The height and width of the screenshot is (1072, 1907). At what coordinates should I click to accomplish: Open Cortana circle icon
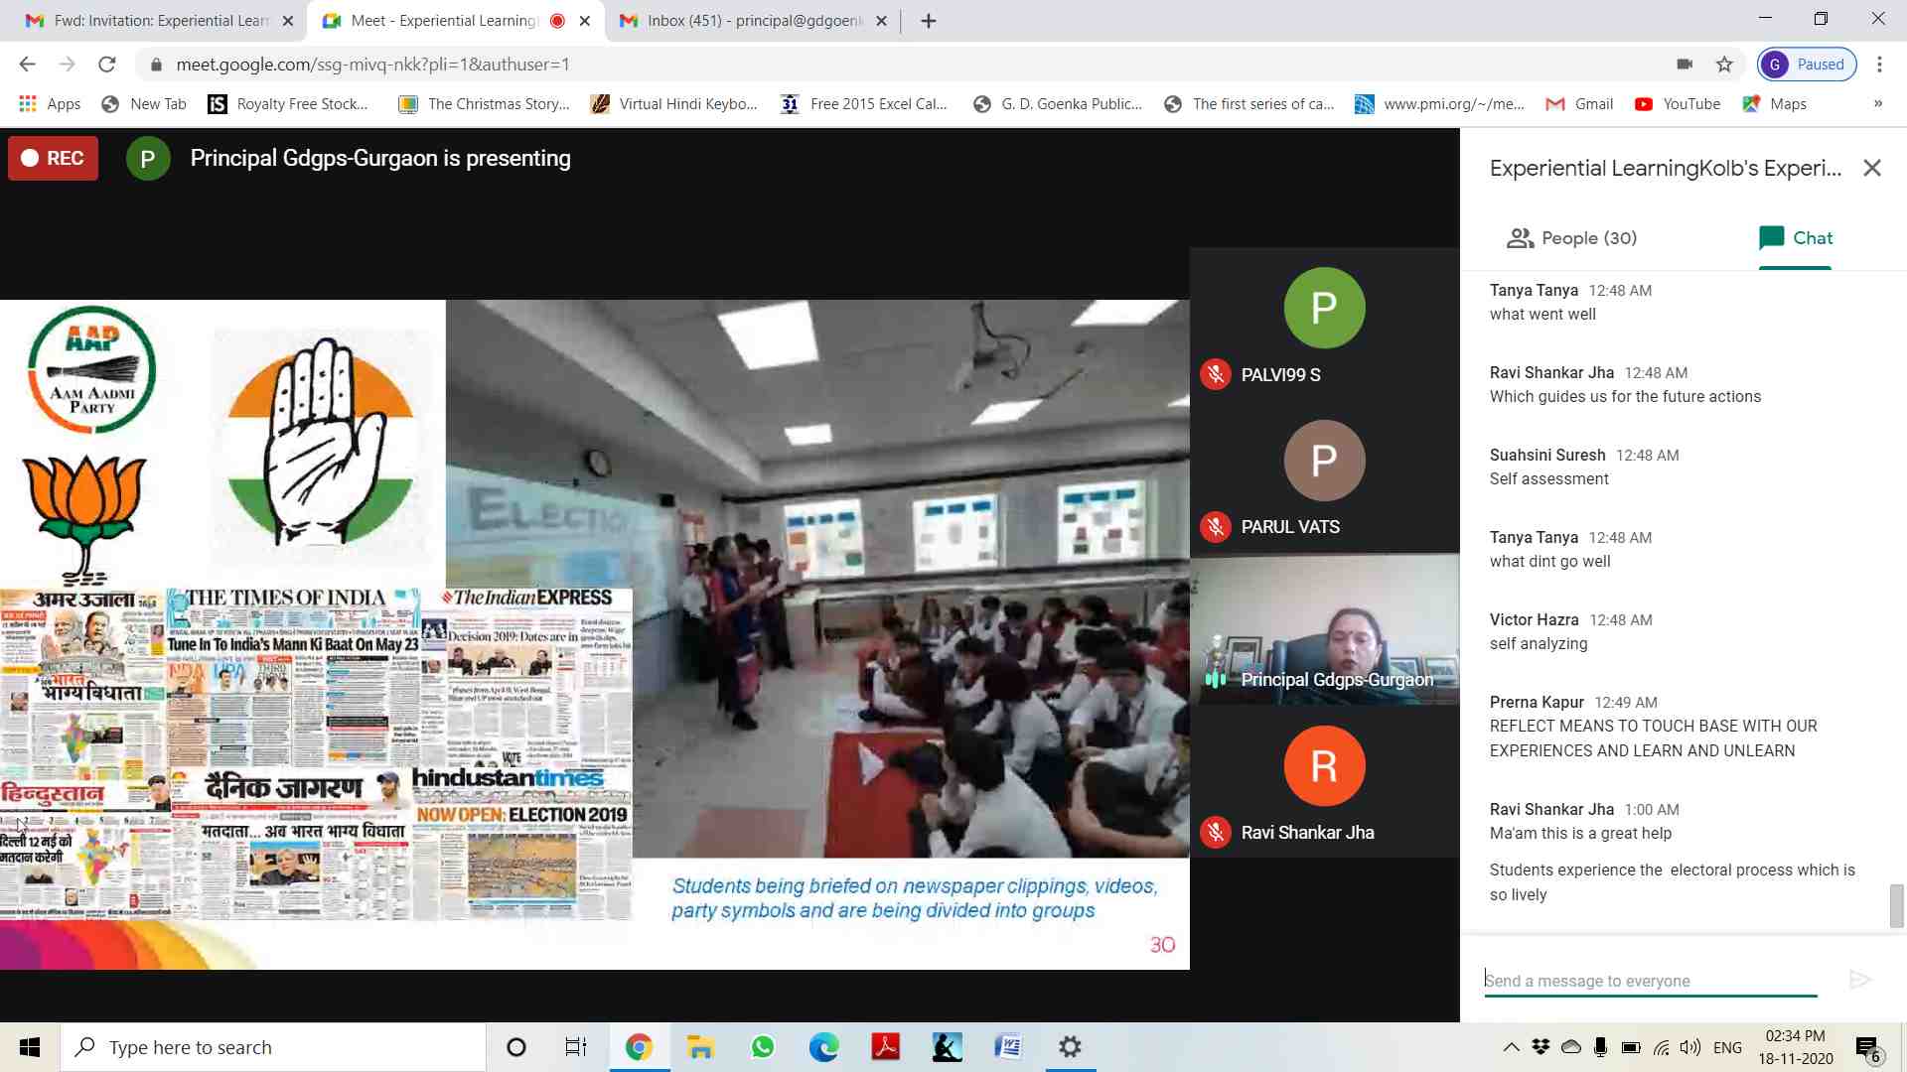click(516, 1047)
